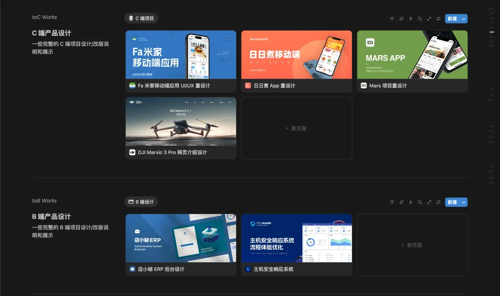Open page titled 日日煮 App 重设计

point(274,86)
